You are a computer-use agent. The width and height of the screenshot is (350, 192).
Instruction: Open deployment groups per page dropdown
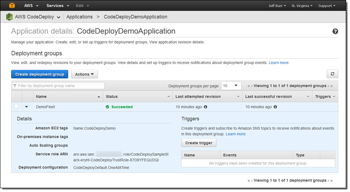pos(231,86)
